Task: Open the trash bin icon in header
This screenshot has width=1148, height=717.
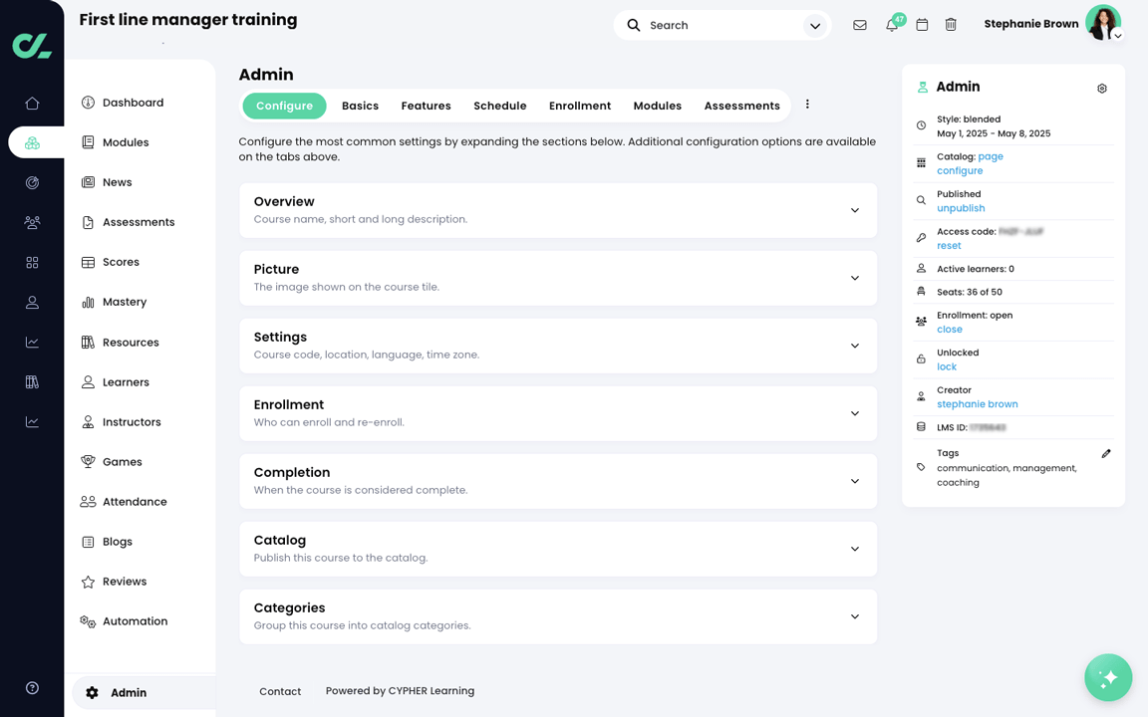Action: [951, 25]
